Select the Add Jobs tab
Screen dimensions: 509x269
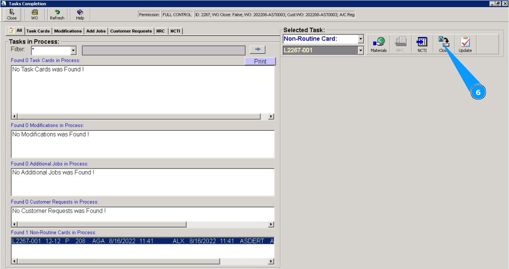96,31
